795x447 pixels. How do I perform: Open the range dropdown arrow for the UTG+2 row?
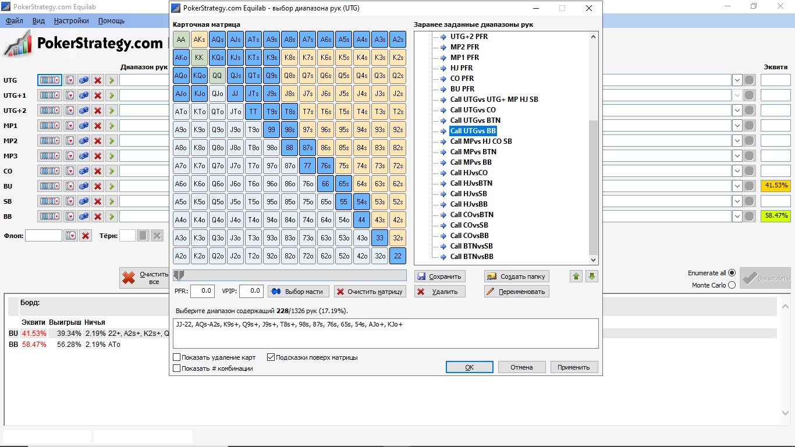pos(737,110)
